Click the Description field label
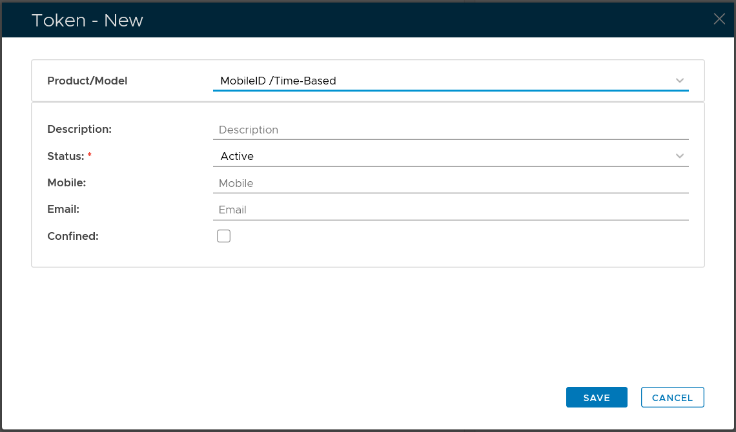Viewport: 736px width, 432px height. click(79, 129)
